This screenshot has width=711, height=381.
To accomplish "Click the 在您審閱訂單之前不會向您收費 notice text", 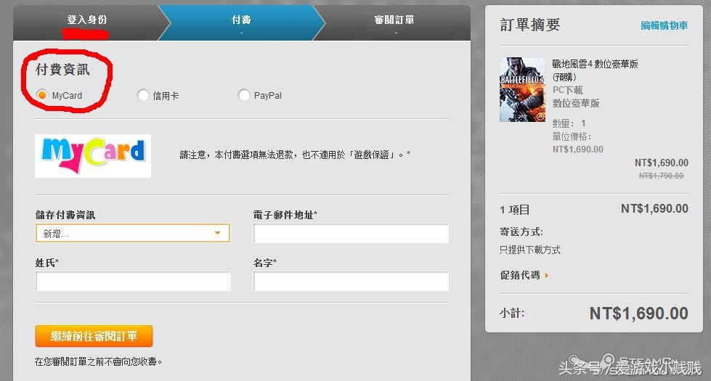I will (x=98, y=361).
